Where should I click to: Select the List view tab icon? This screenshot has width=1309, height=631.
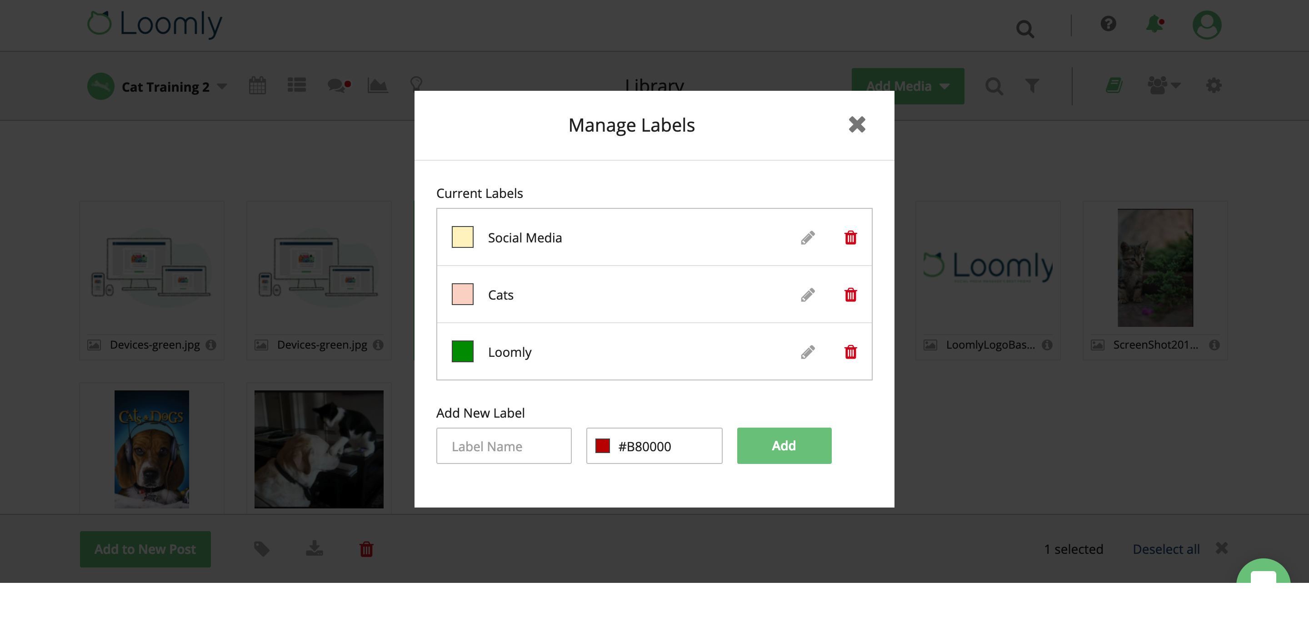(296, 85)
